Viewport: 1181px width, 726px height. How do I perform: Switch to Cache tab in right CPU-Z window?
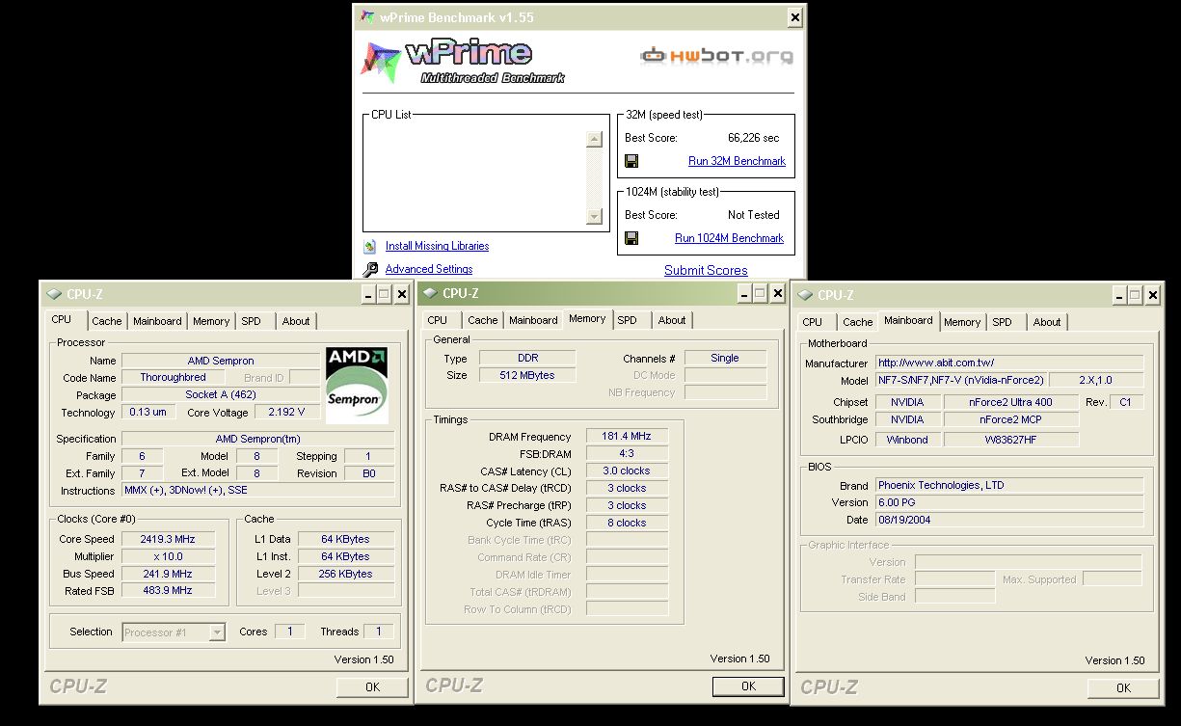(x=858, y=323)
